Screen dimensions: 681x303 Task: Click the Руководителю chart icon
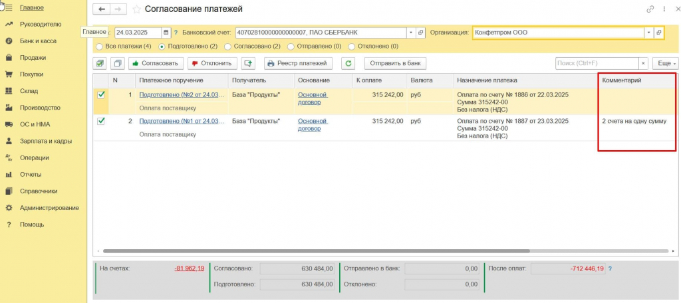click(x=8, y=25)
